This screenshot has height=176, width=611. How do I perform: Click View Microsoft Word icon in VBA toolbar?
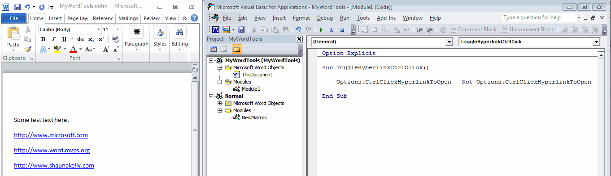pos(215,29)
